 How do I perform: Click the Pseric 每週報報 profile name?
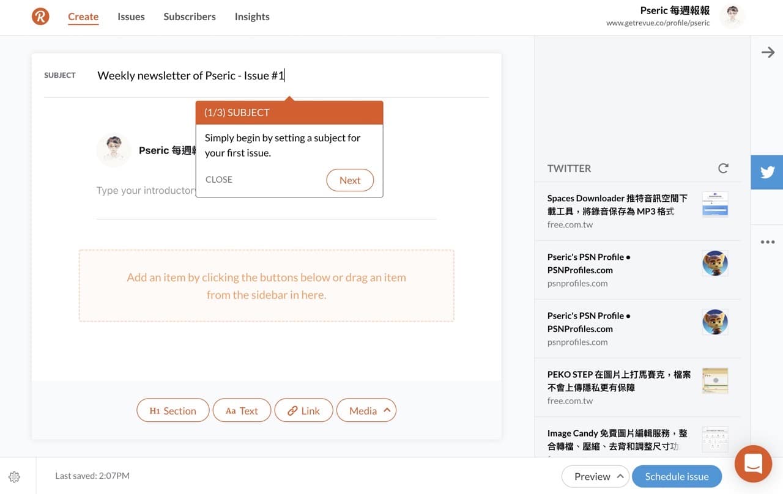[x=675, y=10]
